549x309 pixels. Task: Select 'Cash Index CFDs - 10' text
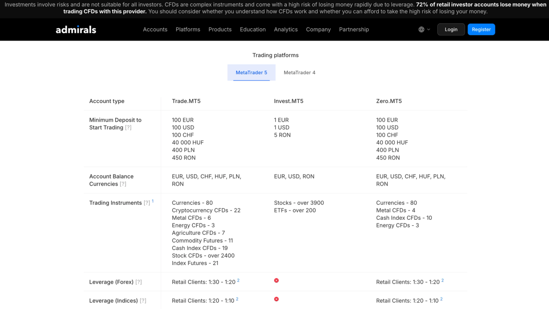(404, 218)
